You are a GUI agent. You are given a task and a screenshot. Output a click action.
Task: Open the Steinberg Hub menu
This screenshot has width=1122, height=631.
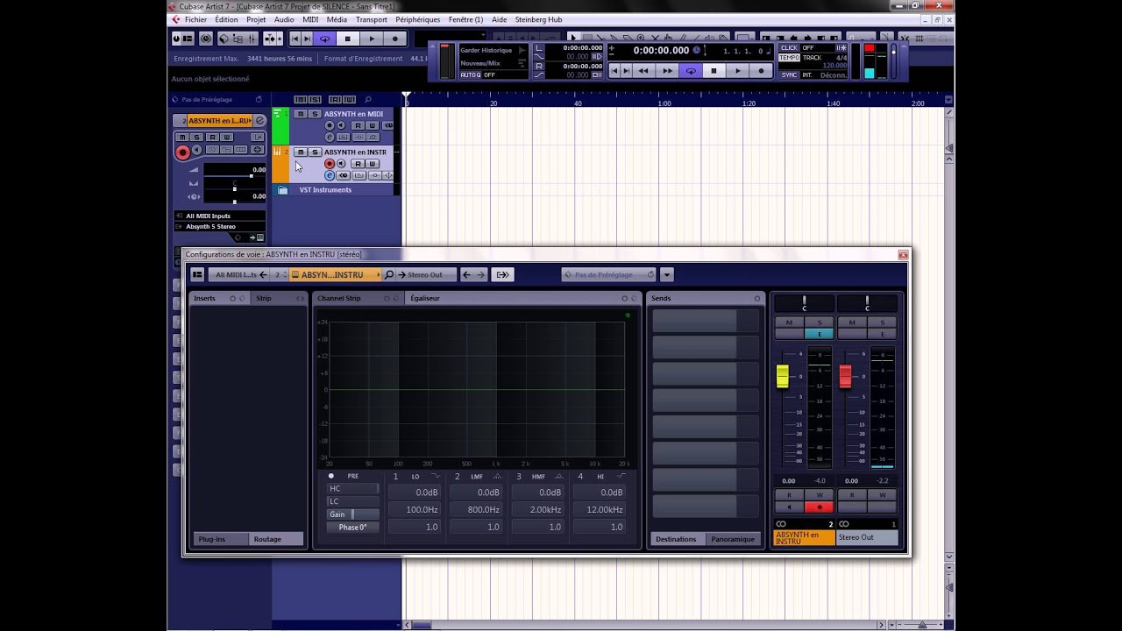[538, 19]
